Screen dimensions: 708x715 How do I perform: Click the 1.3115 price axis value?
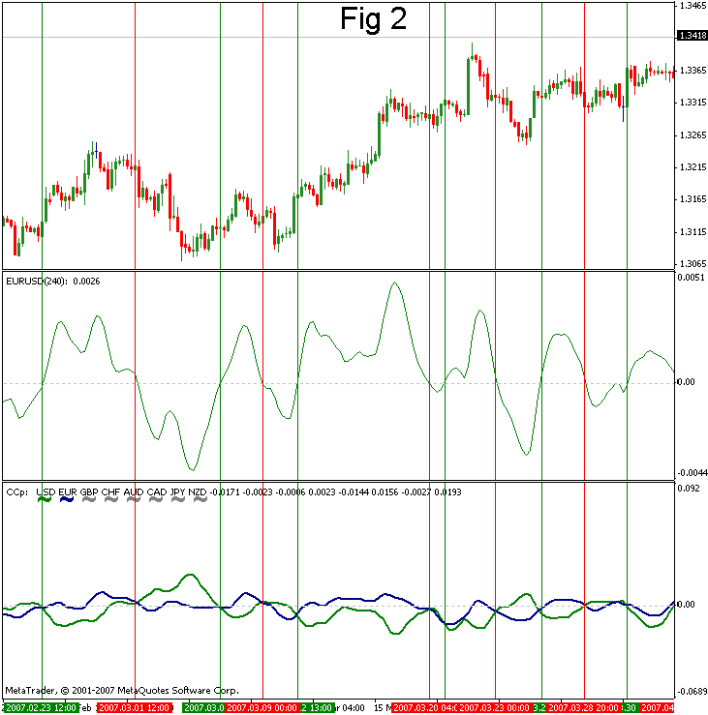[x=693, y=231]
